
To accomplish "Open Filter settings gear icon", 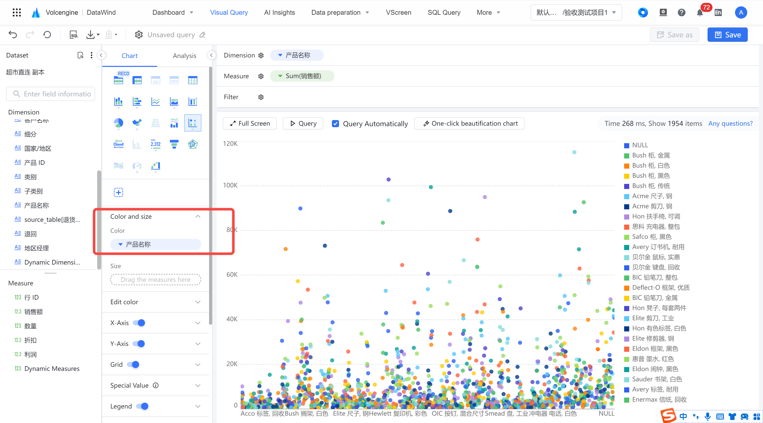I will (261, 97).
